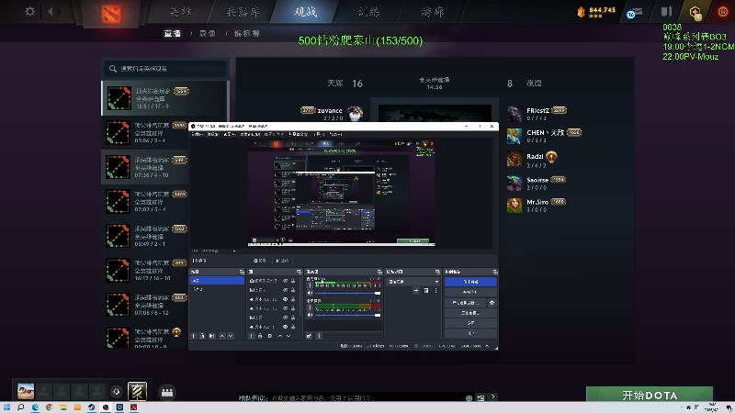The width and height of the screenshot is (735, 413).
Task: Open the Dota Plus hexagon icon
Action: click(695, 12)
